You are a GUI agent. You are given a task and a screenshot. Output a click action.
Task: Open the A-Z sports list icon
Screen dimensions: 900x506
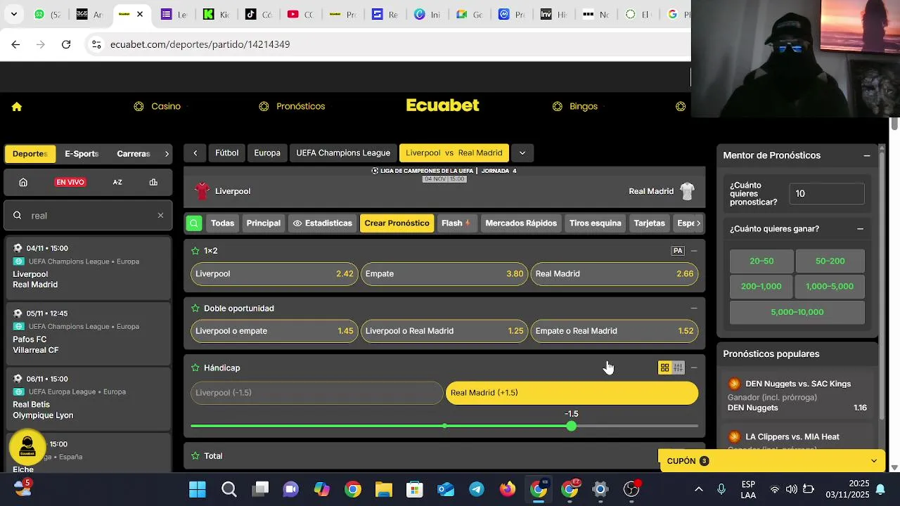(x=117, y=182)
